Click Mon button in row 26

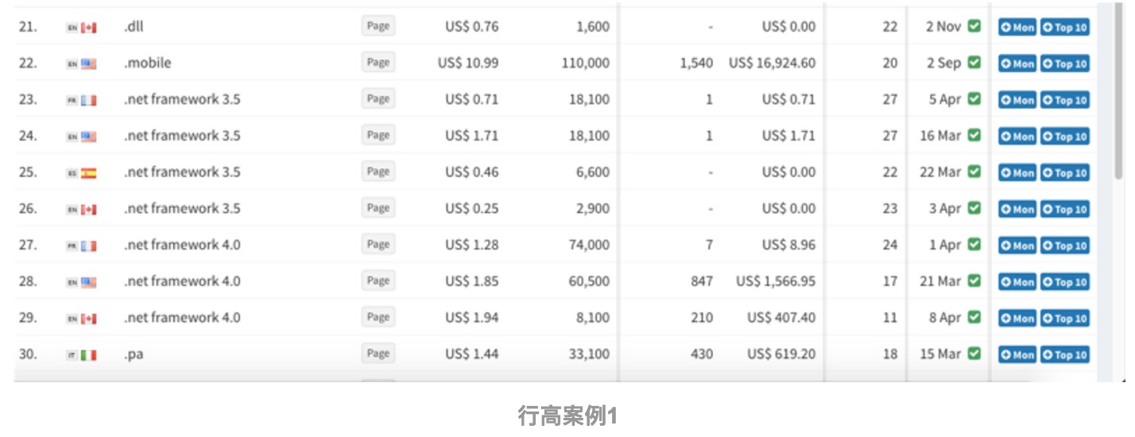1017,209
